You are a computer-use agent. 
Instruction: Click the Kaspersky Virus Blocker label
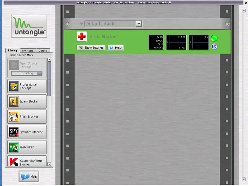pos(31,162)
